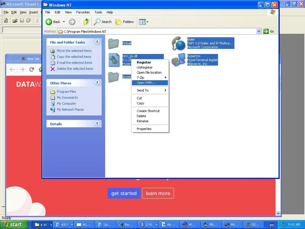Expand the Send To submenu
The image size is (305, 229).
[150, 90]
